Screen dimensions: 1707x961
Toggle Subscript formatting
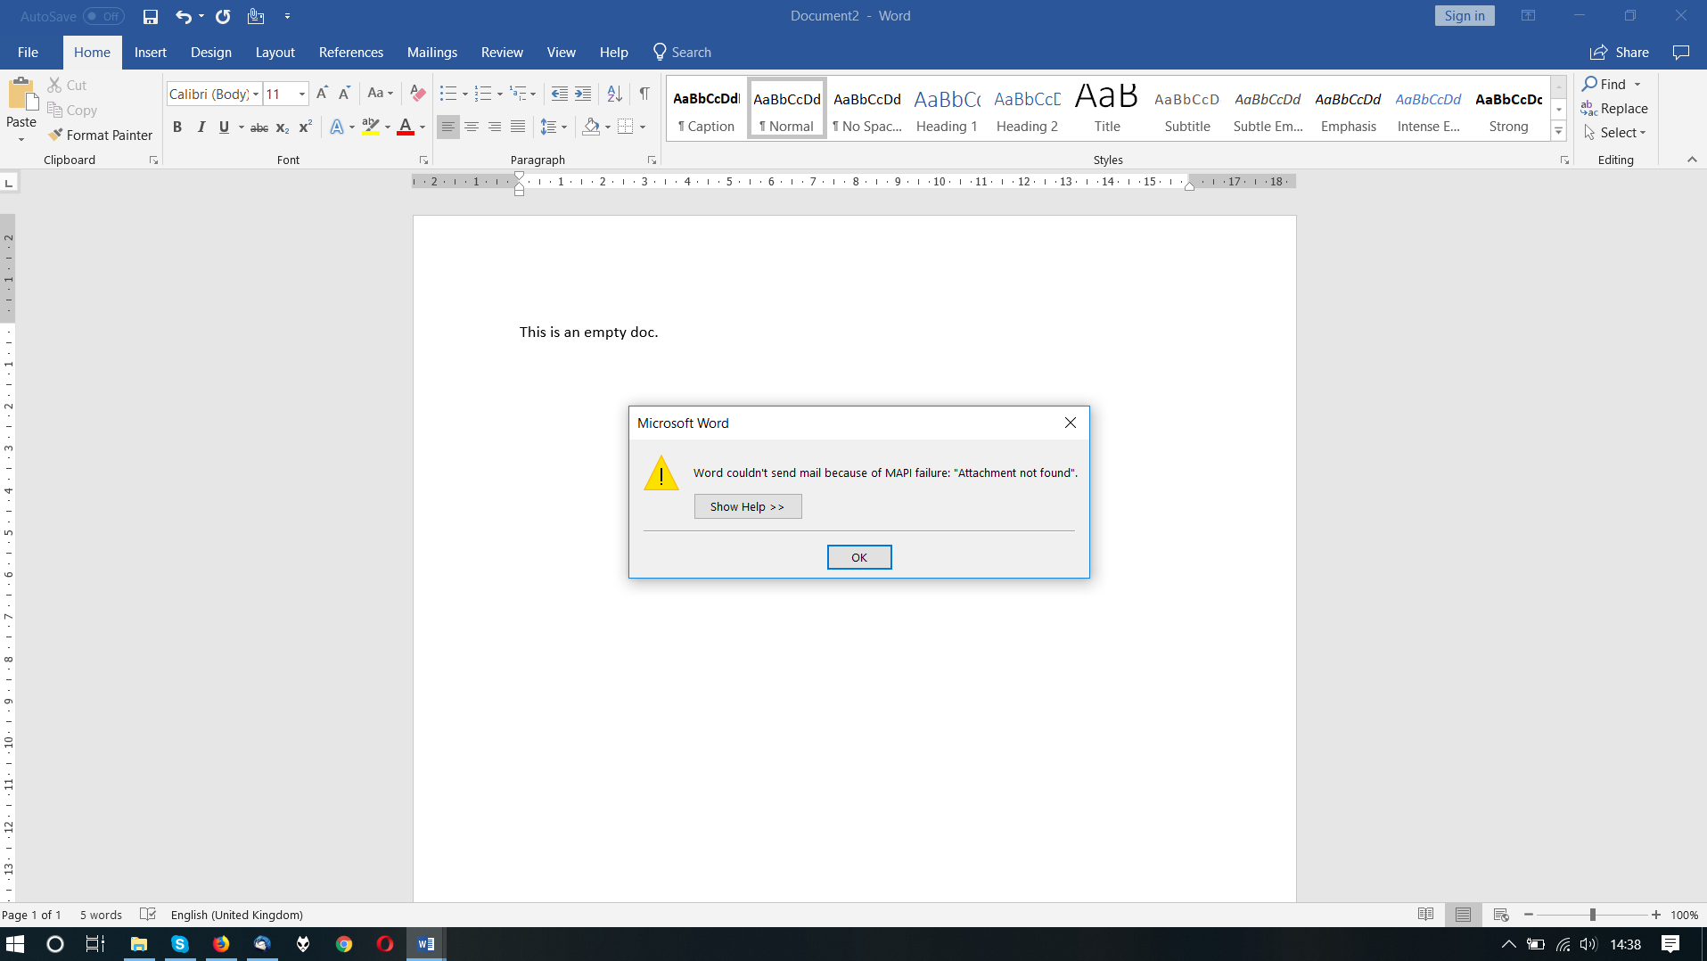coord(283,127)
